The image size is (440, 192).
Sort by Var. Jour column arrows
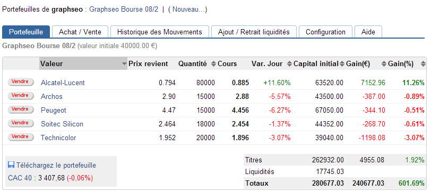tap(289, 64)
